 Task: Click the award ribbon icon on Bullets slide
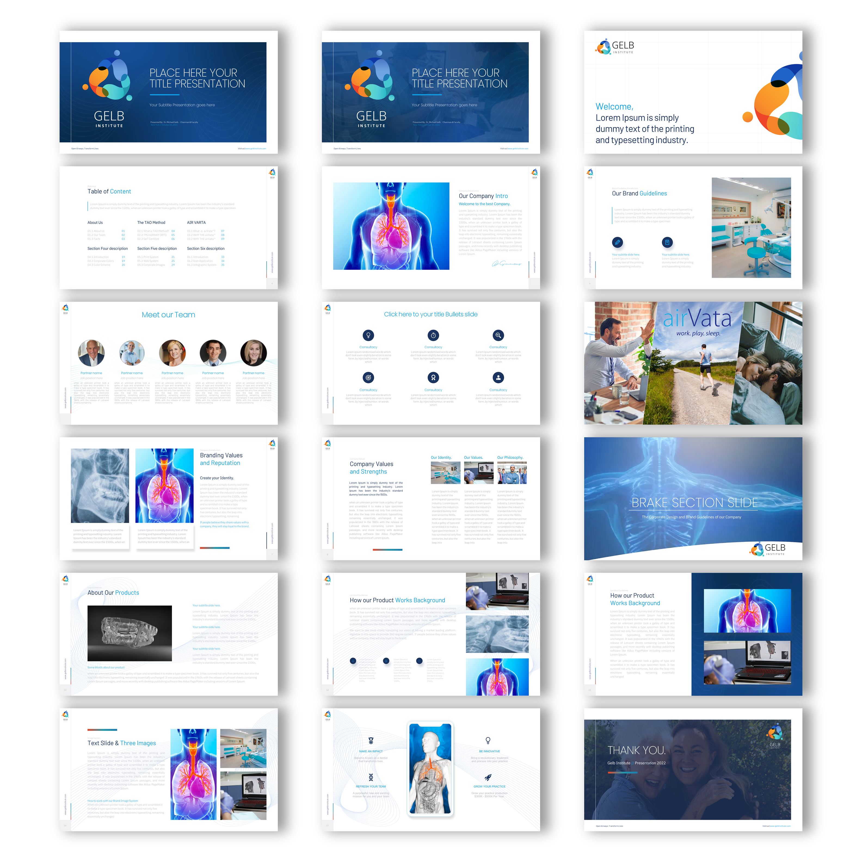tap(433, 378)
